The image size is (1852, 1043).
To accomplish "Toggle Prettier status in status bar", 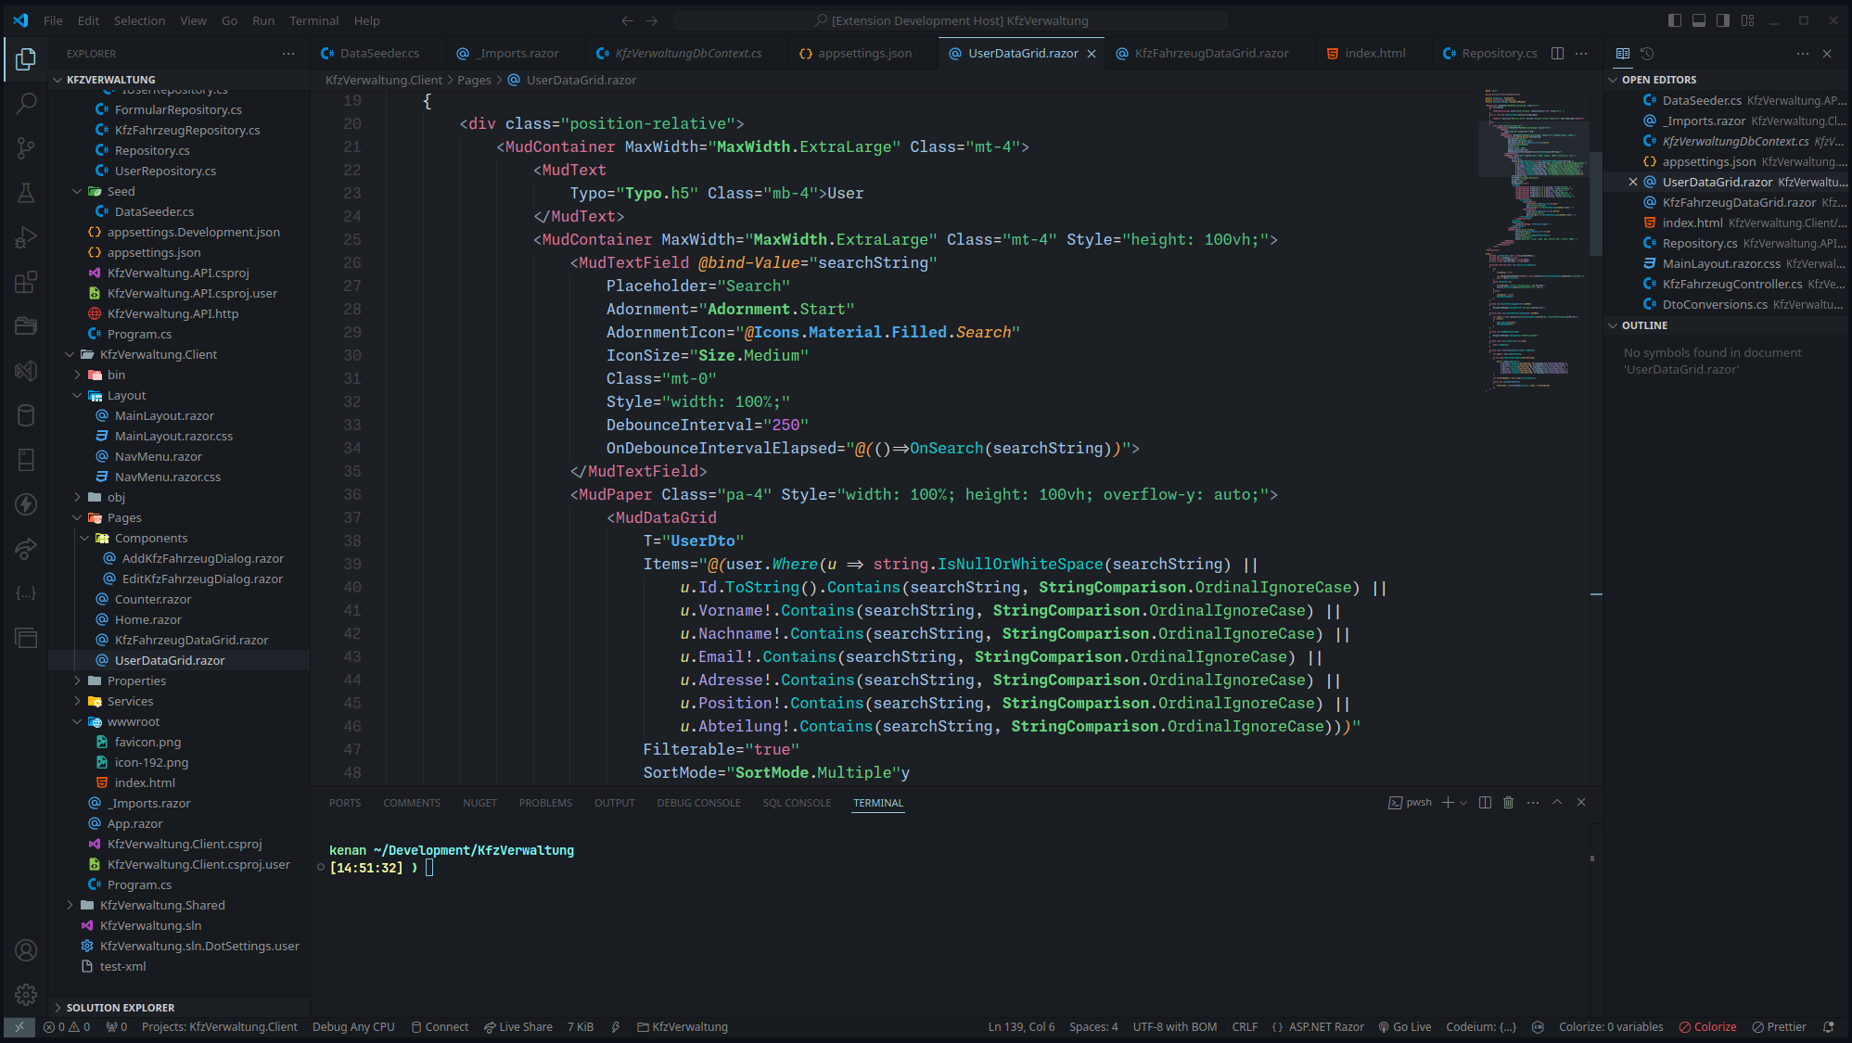I will 1779,1027.
